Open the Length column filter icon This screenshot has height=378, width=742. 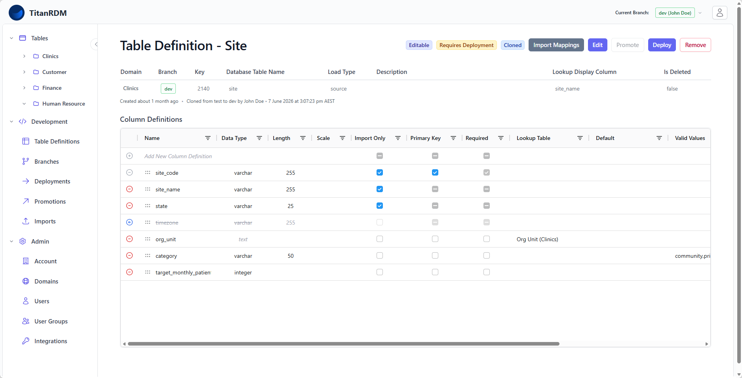(x=303, y=138)
